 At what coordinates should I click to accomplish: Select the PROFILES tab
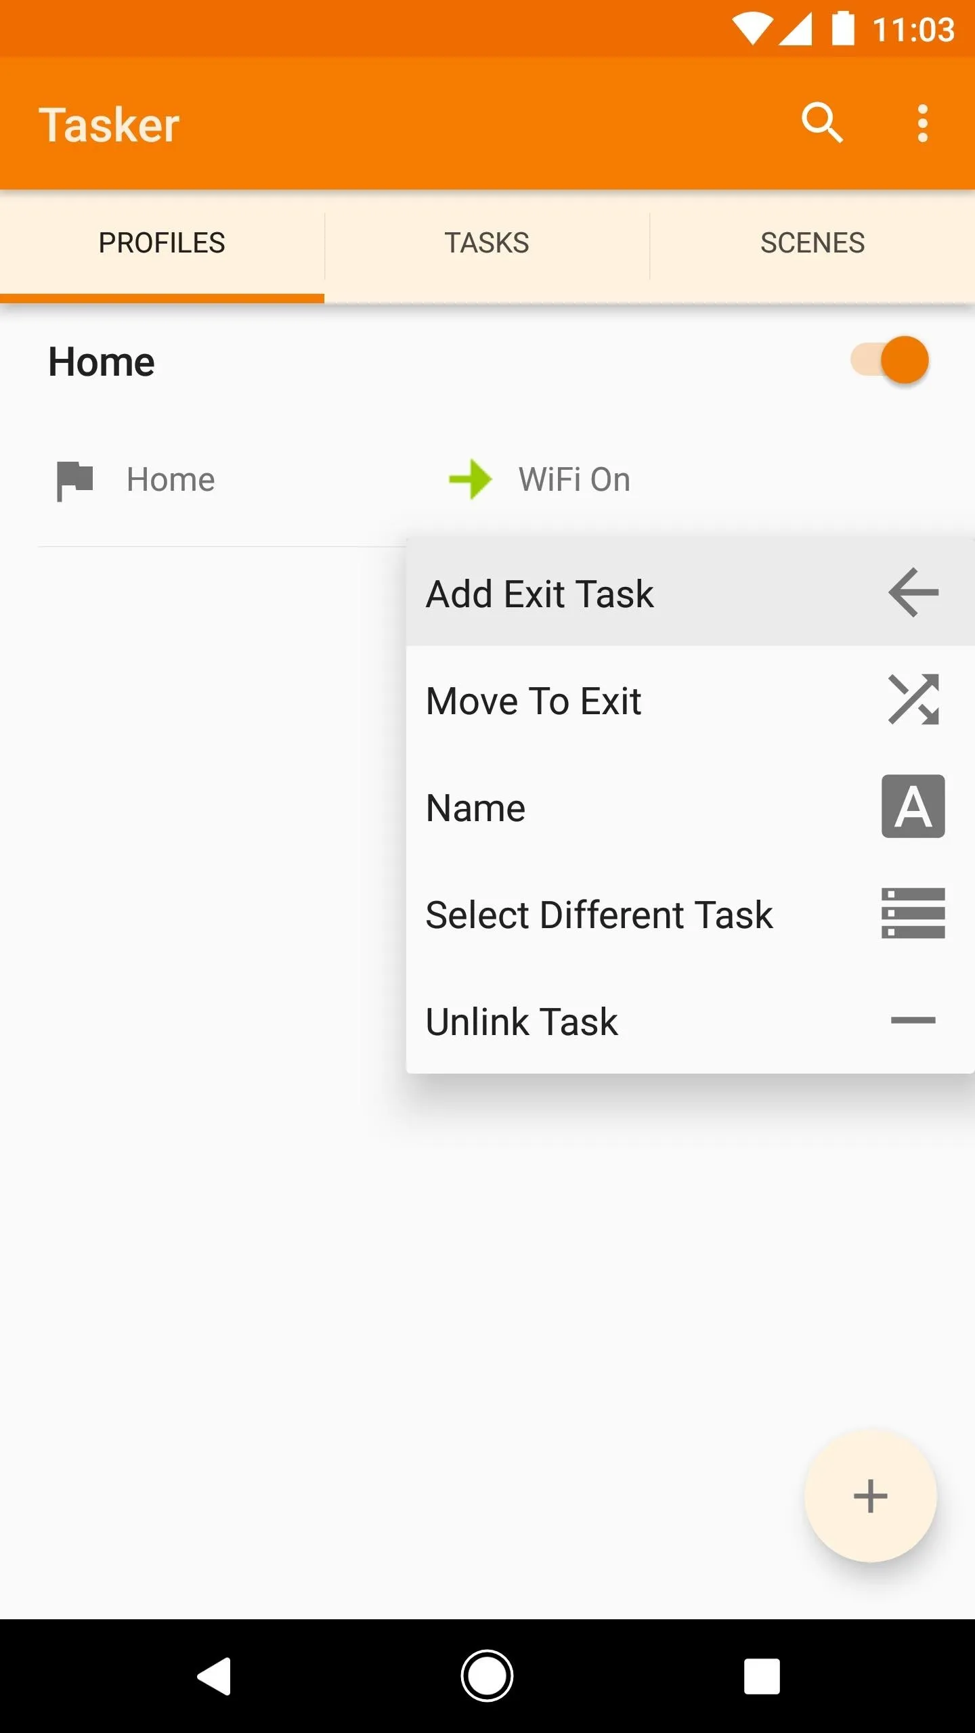(x=162, y=243)
